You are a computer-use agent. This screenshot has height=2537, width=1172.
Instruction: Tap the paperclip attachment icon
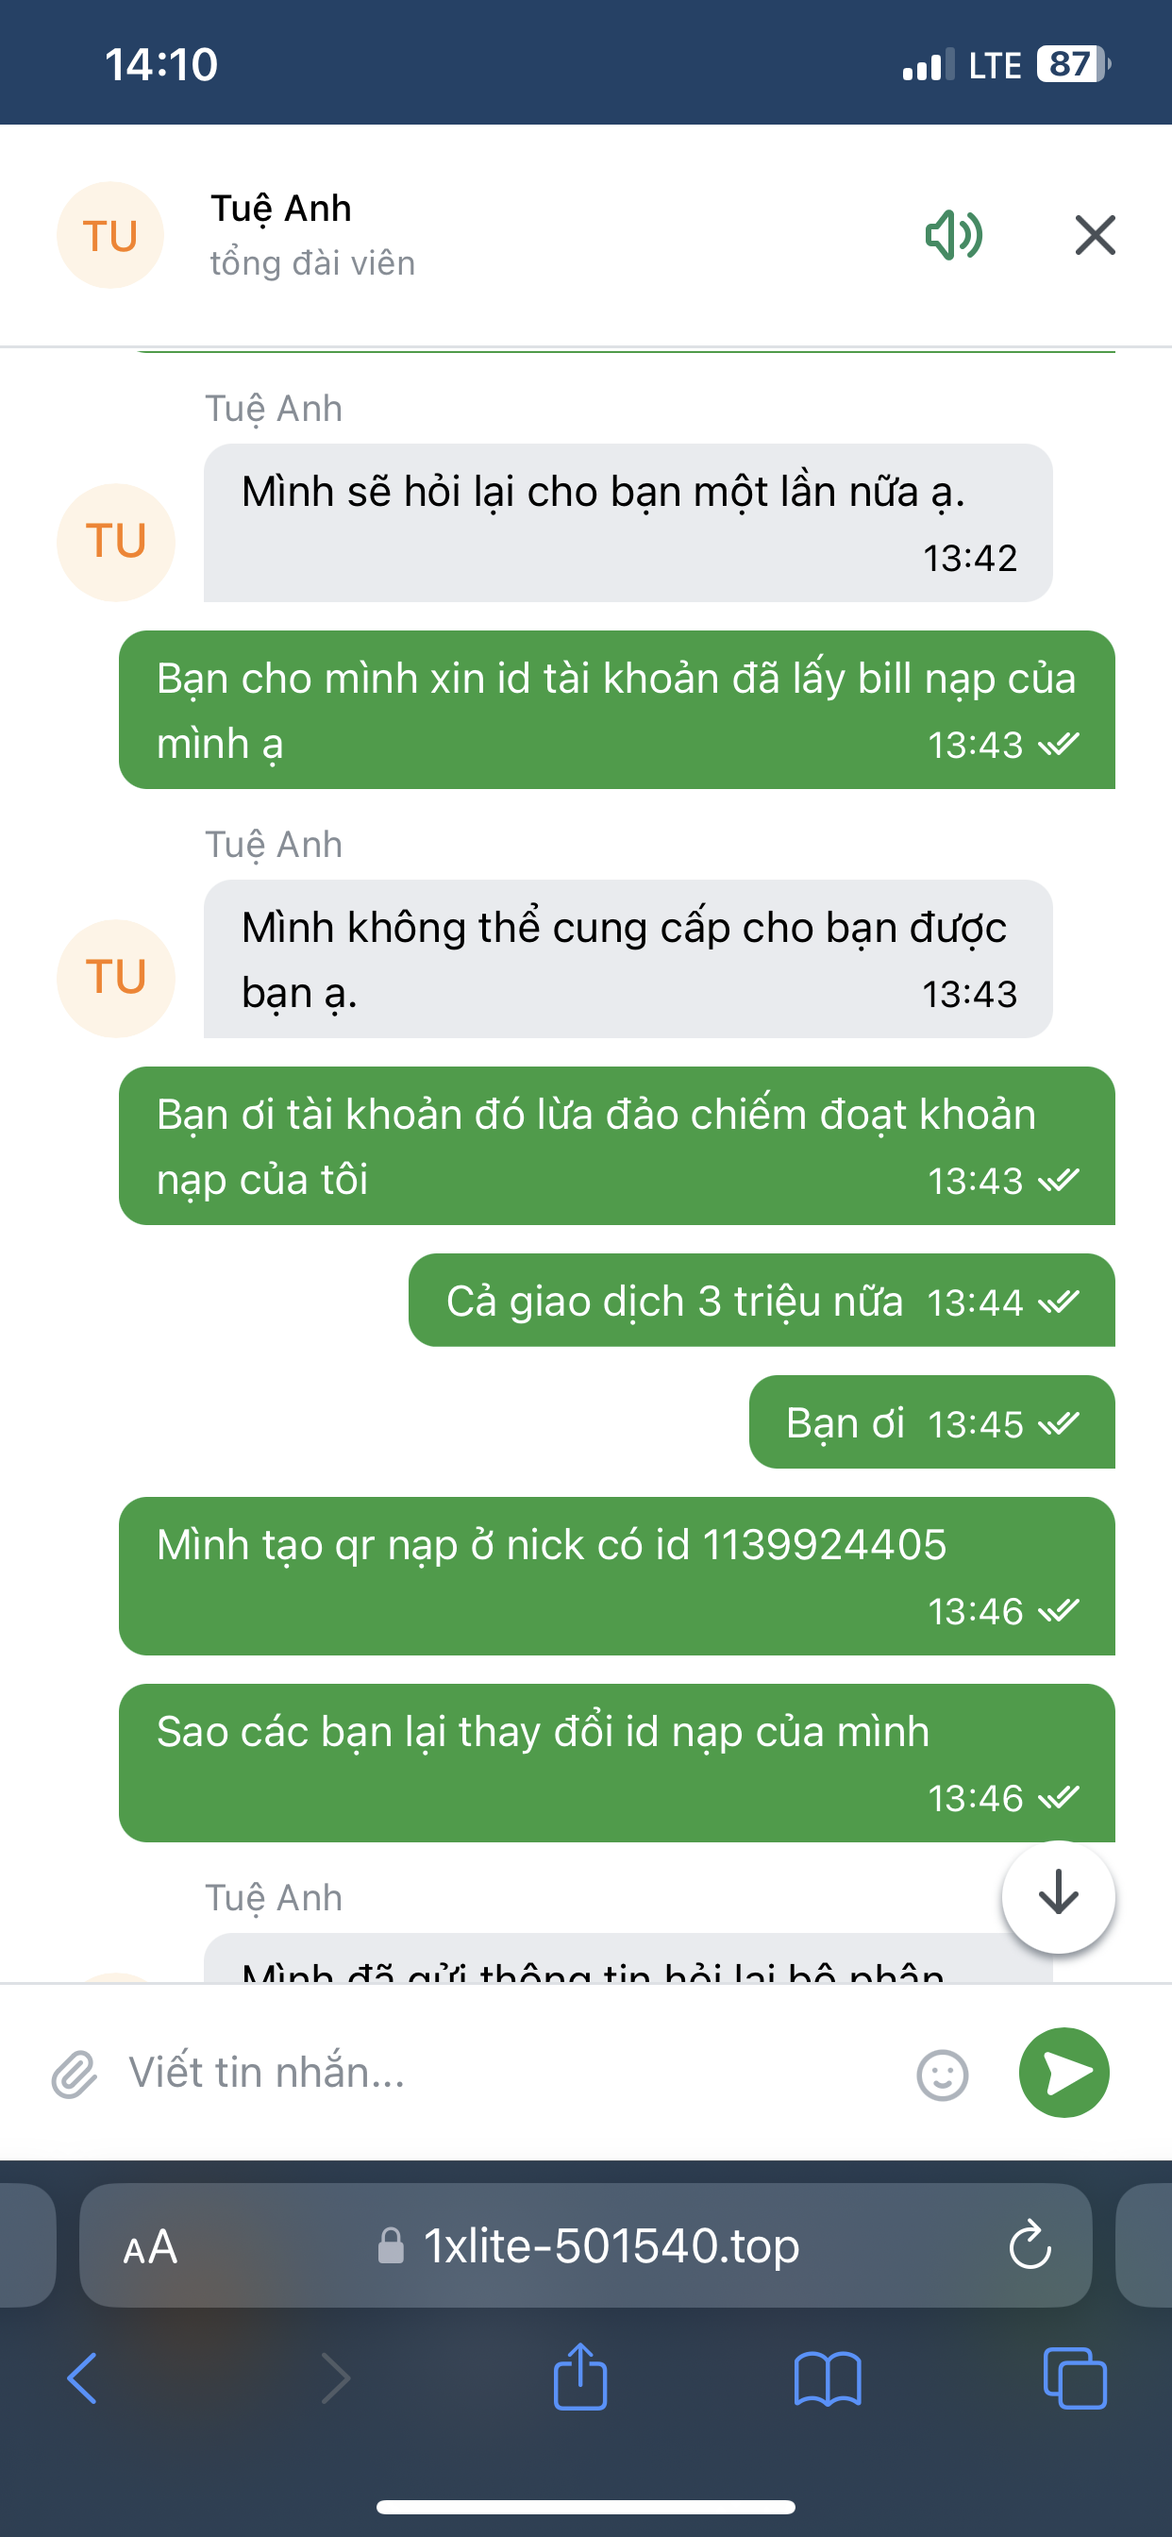(75, 2075)
